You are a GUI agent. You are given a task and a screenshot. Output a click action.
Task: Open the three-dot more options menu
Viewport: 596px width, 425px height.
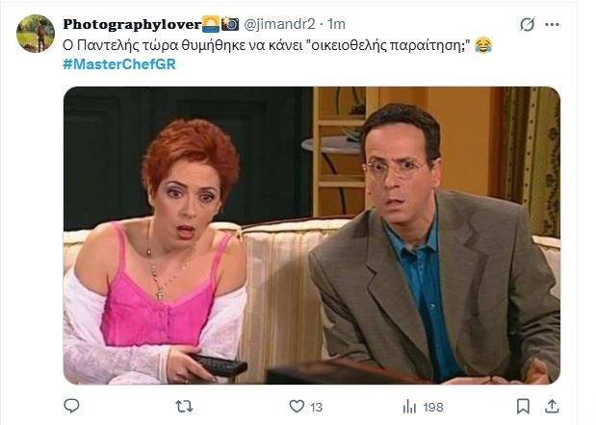coord(552,25)
